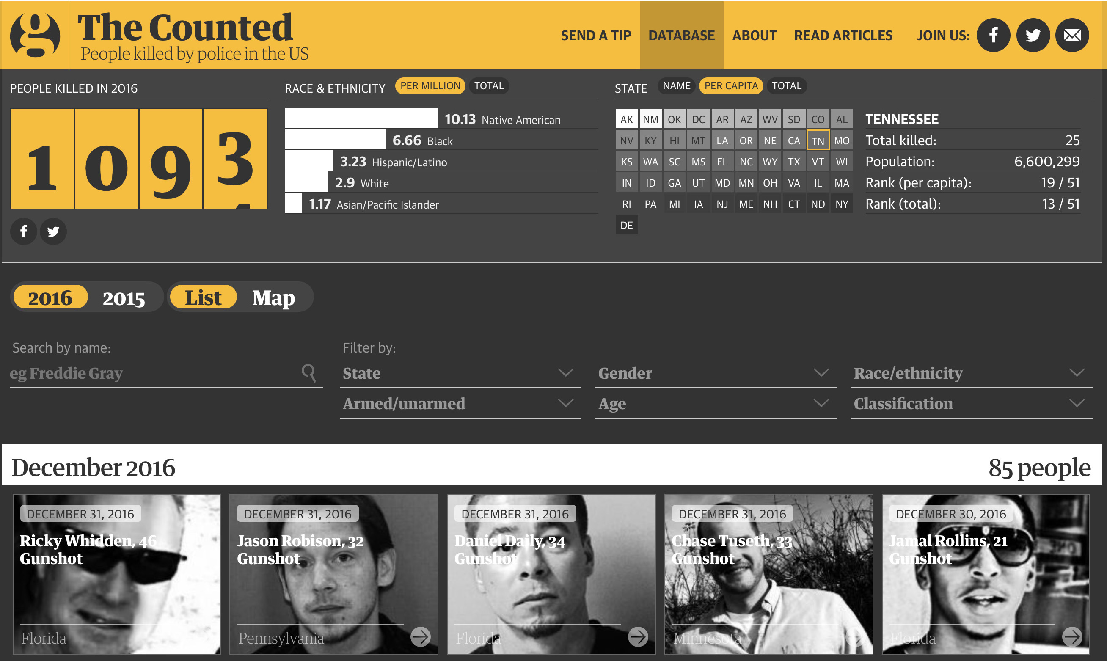Open the About menu item
1107x661 pixels.
coord(754,35)
